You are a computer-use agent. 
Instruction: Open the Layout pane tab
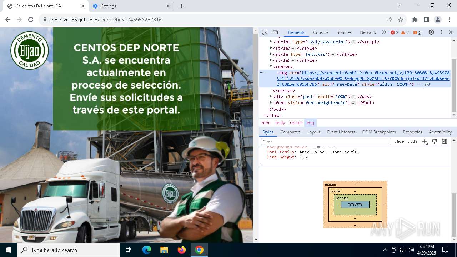coord(314,132)
